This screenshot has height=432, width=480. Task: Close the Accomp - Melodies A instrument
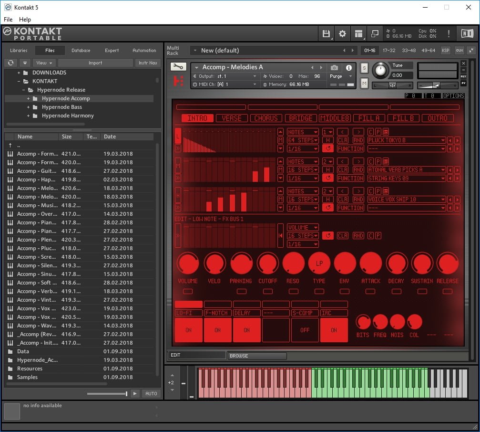coord(463,63)
